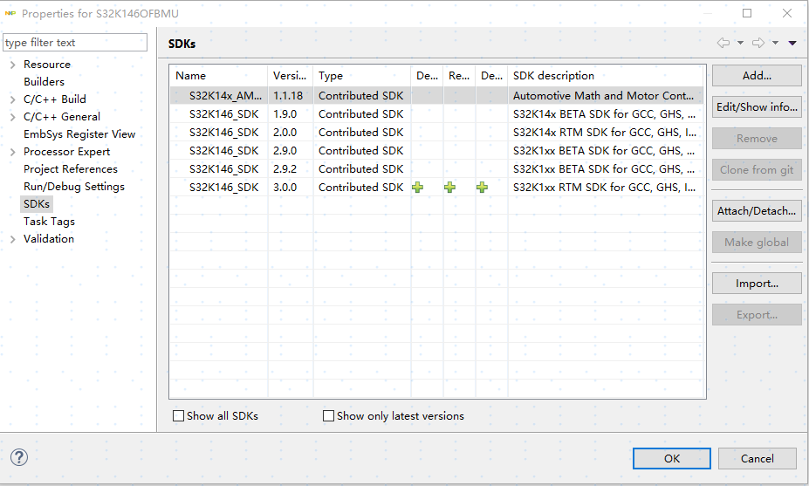Enable Show all SDKs checkbox

(x=179, y=416)
